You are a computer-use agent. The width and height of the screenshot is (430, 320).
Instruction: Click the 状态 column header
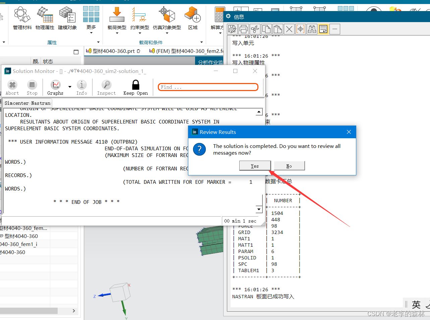[x=48, y=61]
